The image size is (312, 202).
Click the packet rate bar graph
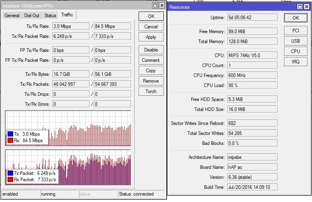tap(68, 168)
